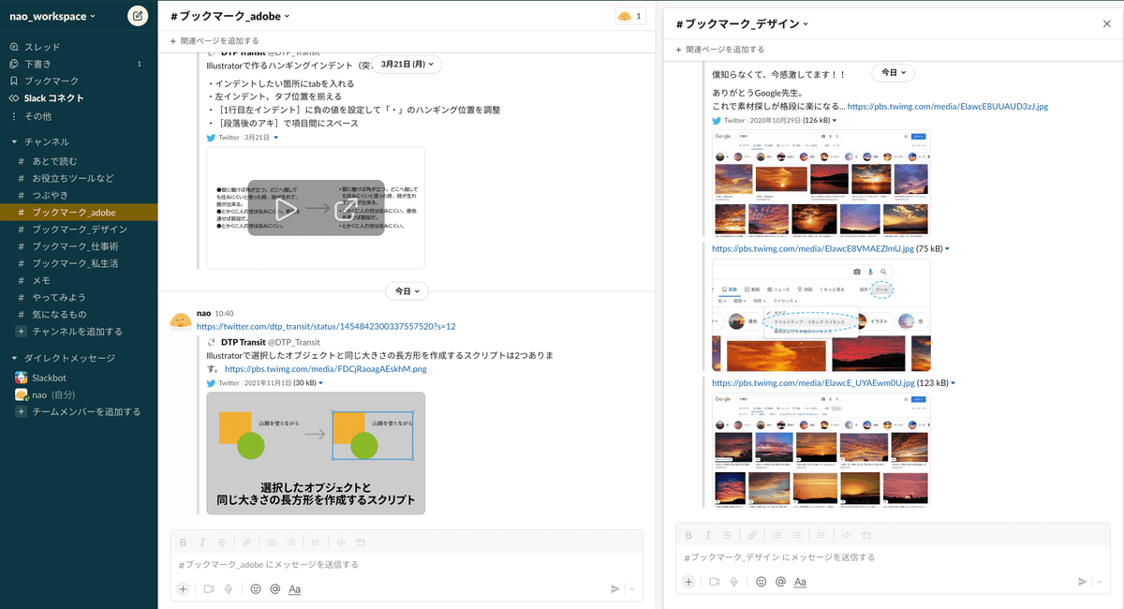This screenshot has width=1124, height=609.
Task: Collapse the チャンネル section
Action: (14, 141)
